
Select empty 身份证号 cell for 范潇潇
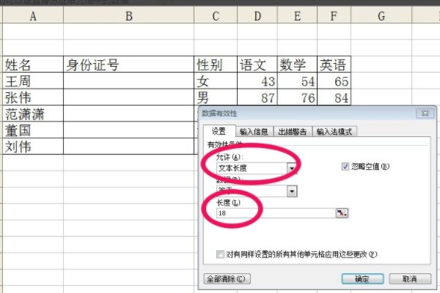click(x=129, y=114)
